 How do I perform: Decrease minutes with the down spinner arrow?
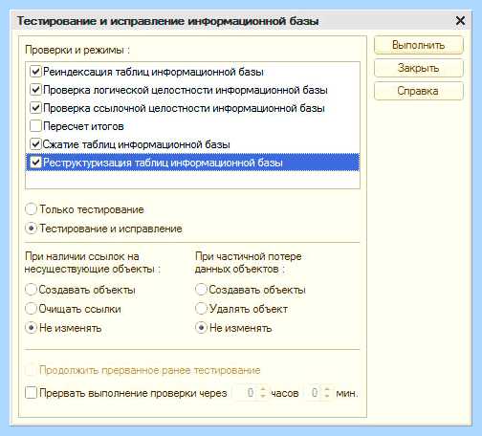[327, 396]
